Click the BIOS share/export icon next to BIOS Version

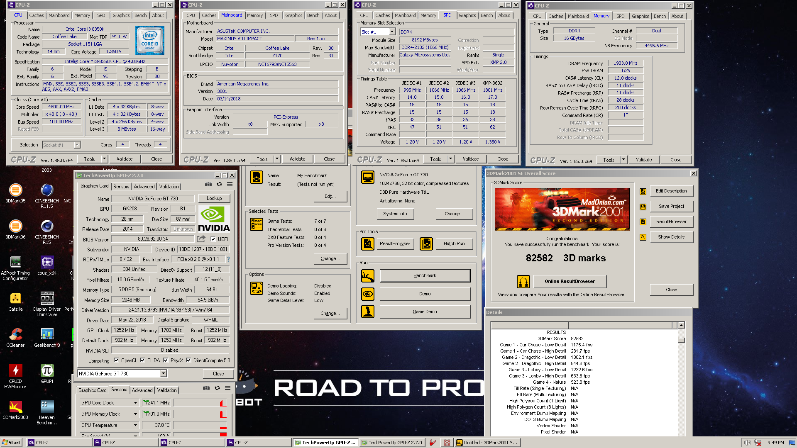tap(201, 239)
